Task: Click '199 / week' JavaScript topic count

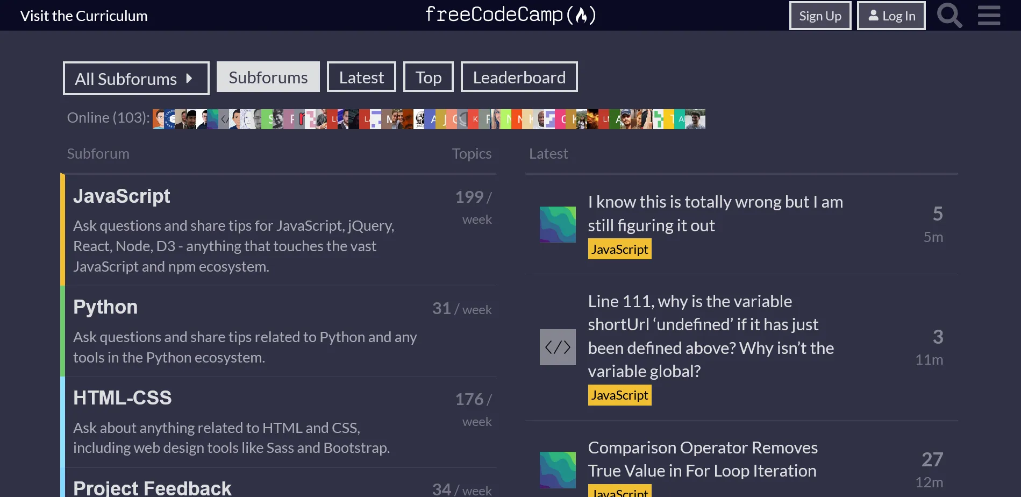Action: click(x=473, y=208)
